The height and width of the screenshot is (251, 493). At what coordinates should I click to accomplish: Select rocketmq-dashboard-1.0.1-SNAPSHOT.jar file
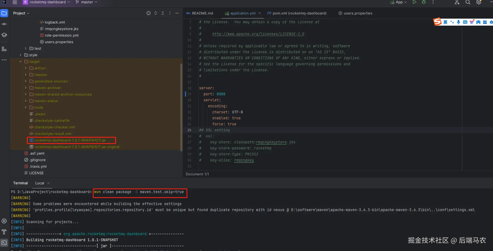70,140
